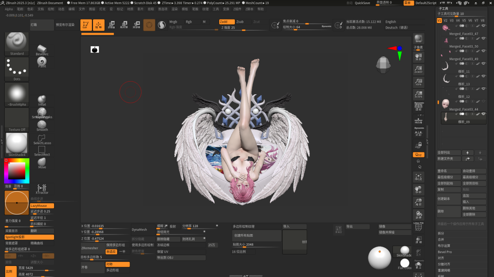The width and height of the screenshot is (494, 277).
Task: Click the Zoom2D view icon
Action: coord(419,70)
